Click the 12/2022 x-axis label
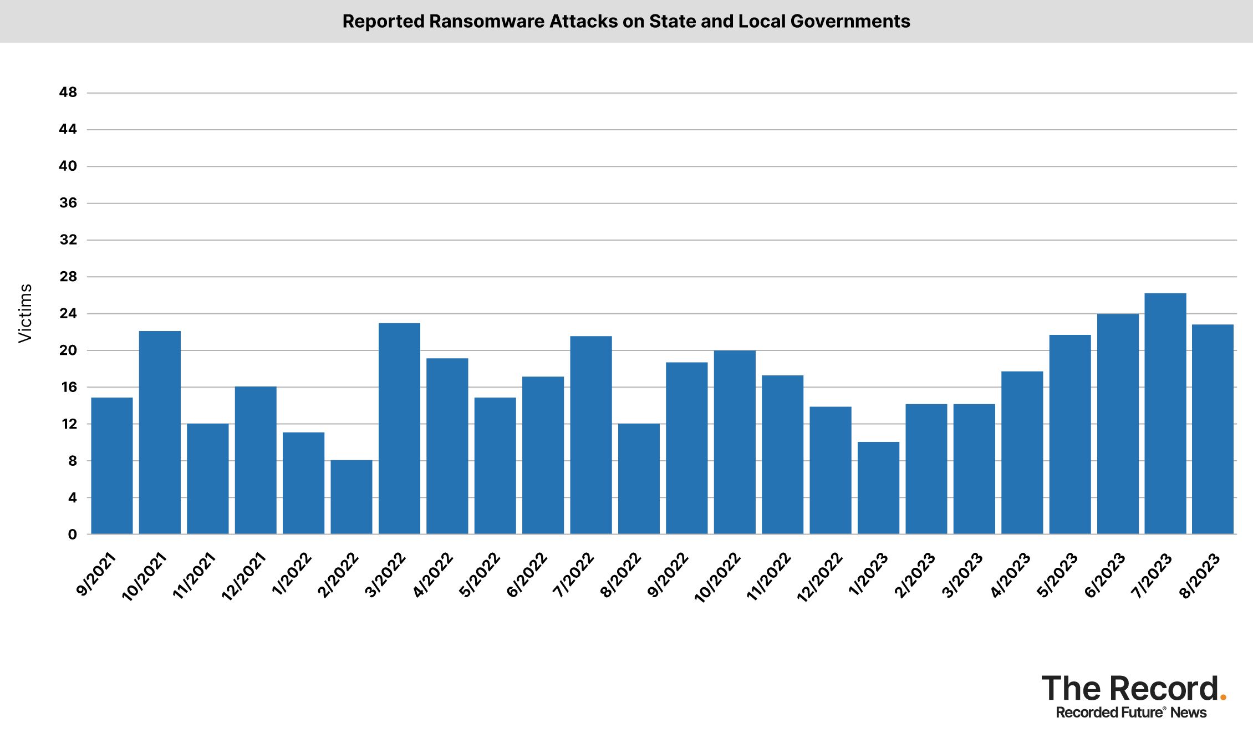Image resolution: width=1253 pixels, height=743 pixels. pos(820,577)
